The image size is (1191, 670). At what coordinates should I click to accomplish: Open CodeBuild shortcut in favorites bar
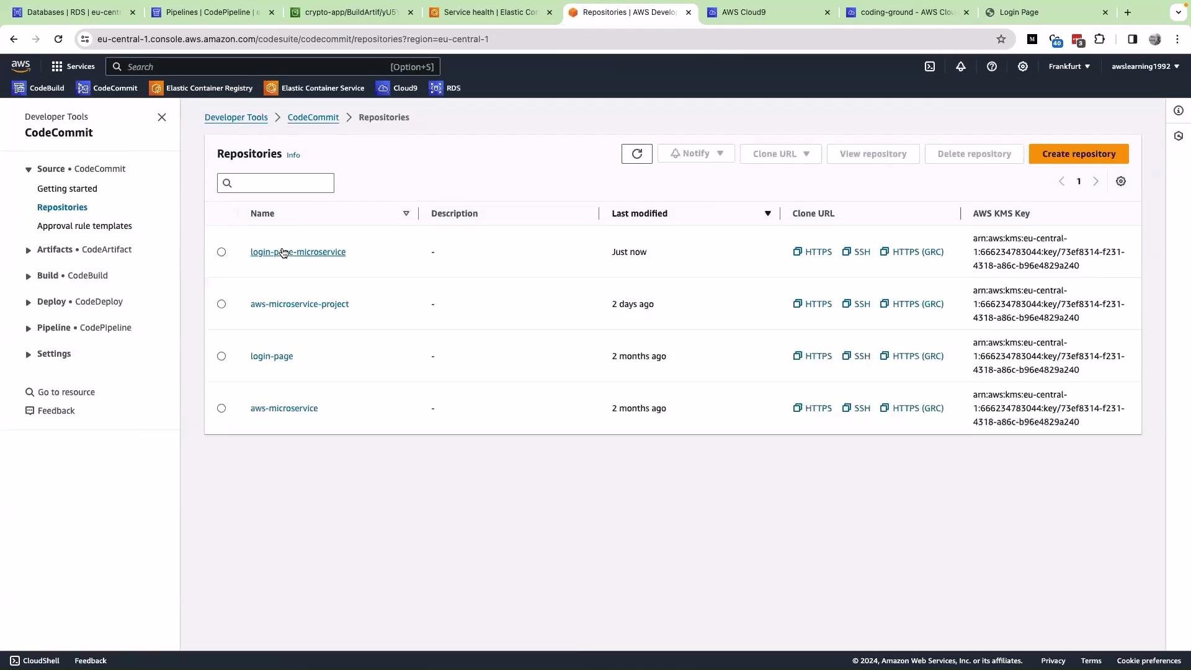tap(38, 88)
